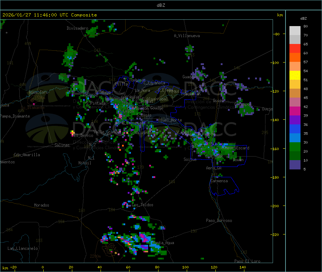Click the S_Pintada place label
The image size is (322, 272).
(x=96, y=103)
